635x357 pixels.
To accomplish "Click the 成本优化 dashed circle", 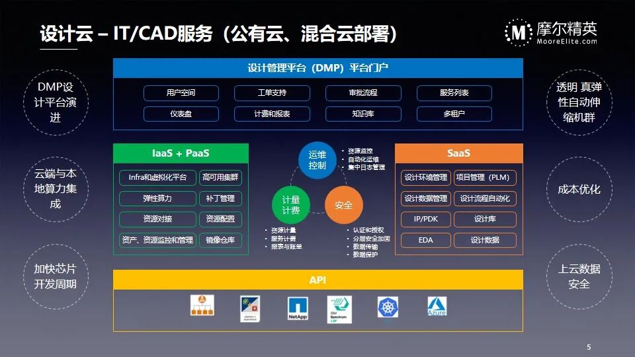I will pos(579,189).
